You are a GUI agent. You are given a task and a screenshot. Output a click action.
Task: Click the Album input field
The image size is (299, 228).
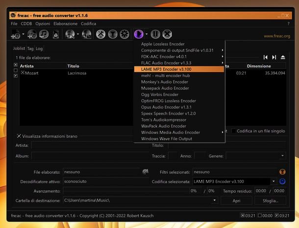pos(90,156)
